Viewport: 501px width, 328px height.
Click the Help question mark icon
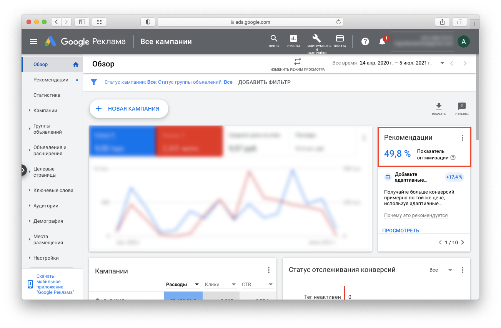[365, 42]
